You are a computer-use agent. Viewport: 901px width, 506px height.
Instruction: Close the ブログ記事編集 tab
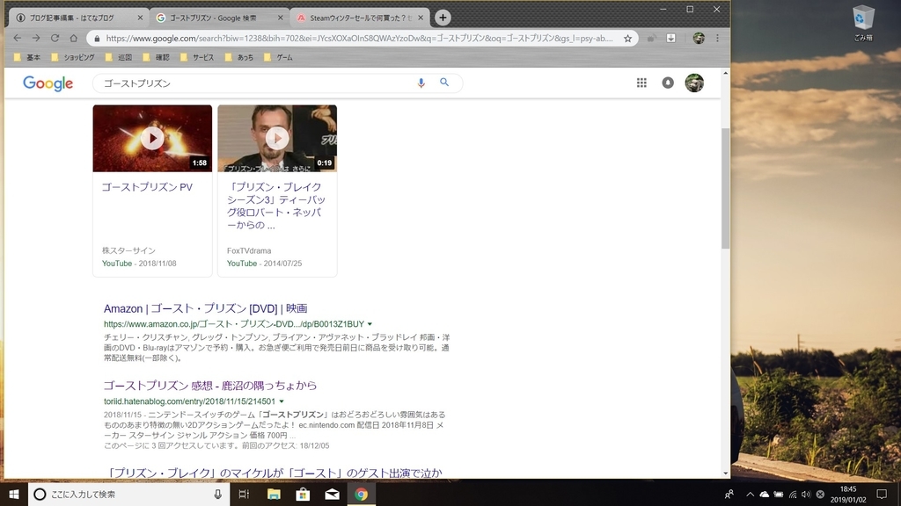coord(140,18)
